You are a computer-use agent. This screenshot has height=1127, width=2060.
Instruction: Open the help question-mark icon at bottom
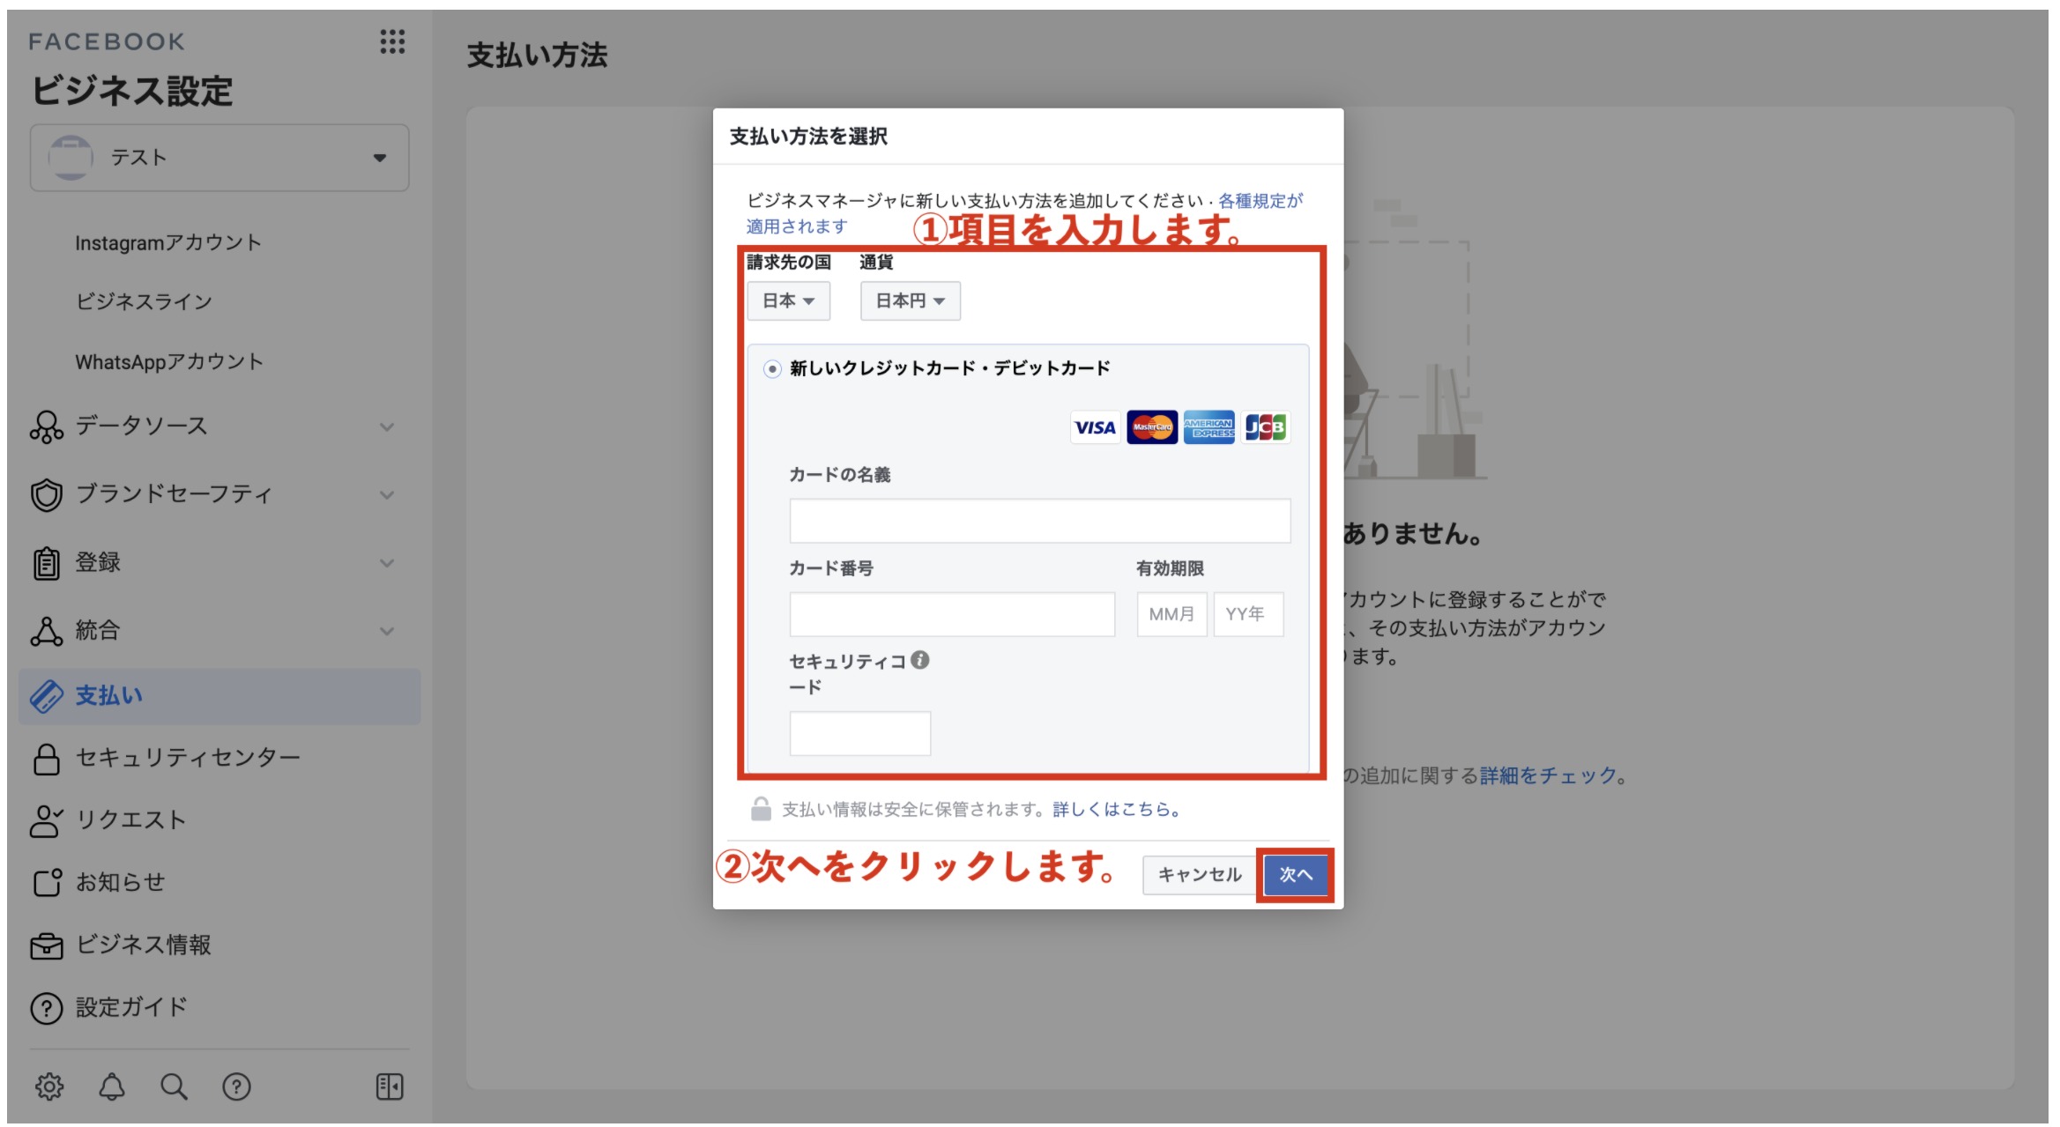[x=236, y=1086]
